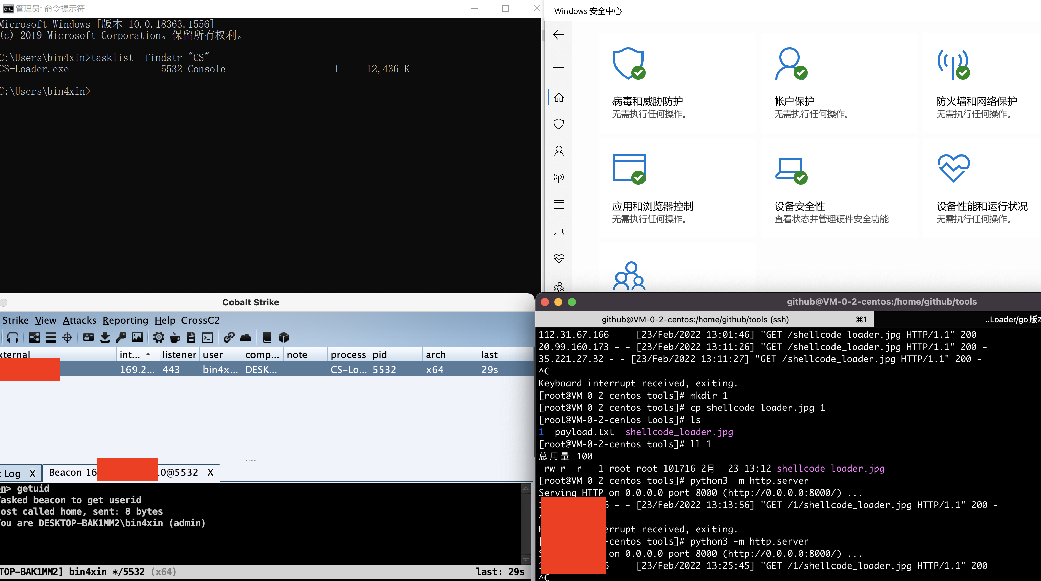The width and height of the screenshot is (1041, 581).
Task: Sort sessions by the listener column header
Action: [x=178, y=354]
